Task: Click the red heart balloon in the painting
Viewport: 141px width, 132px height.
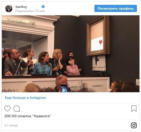Action: (x=101, y=42)
